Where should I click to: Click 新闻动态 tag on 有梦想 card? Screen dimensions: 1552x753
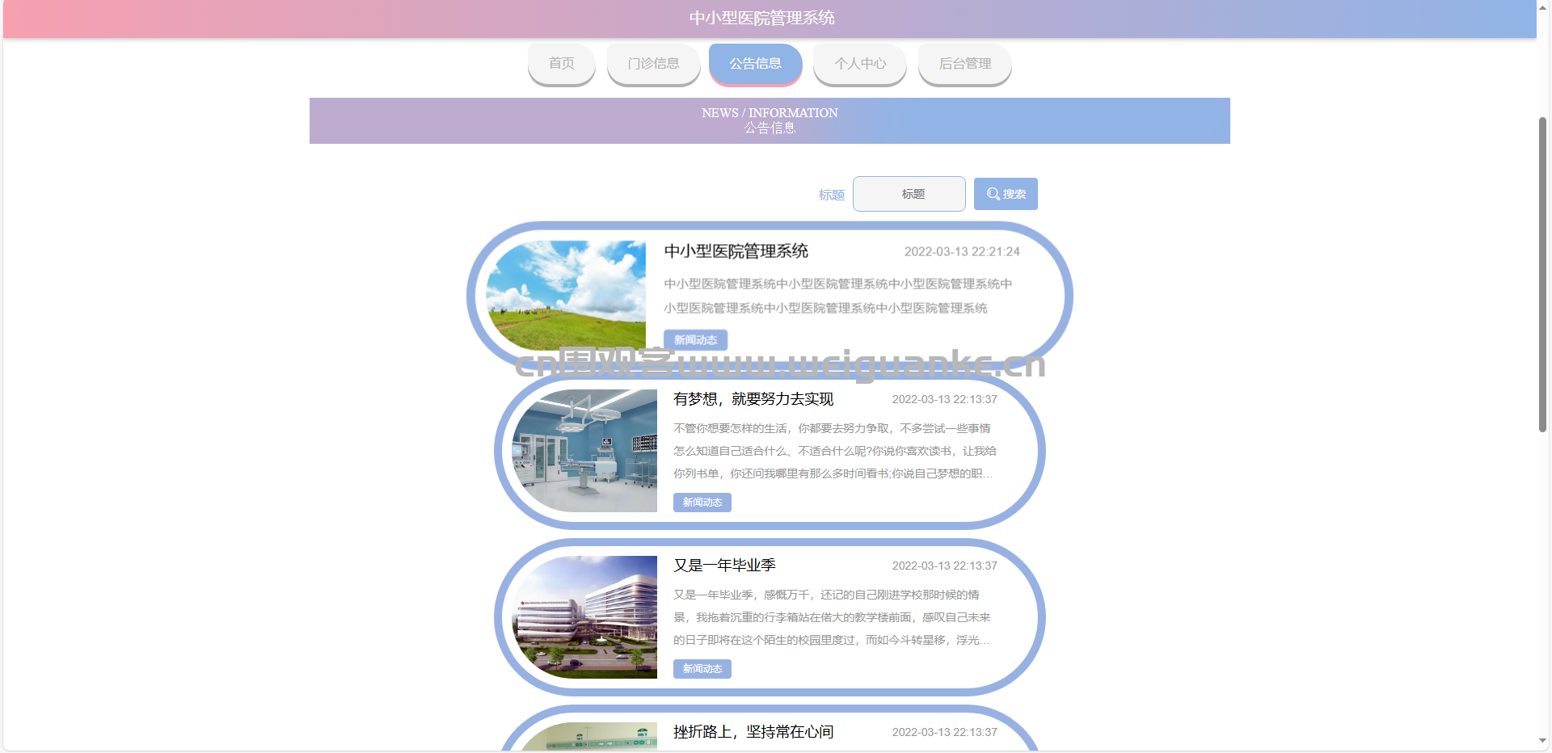702,503
